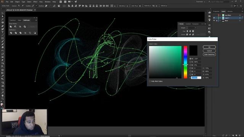Viewport: 244px width, 137px height.
Task: Click inside the color saturation field
Action: (165, 62)
